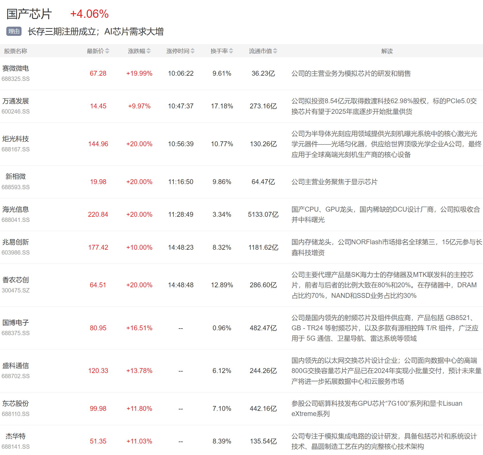Click price 144.96 of 炬光科技

(98, 144)
